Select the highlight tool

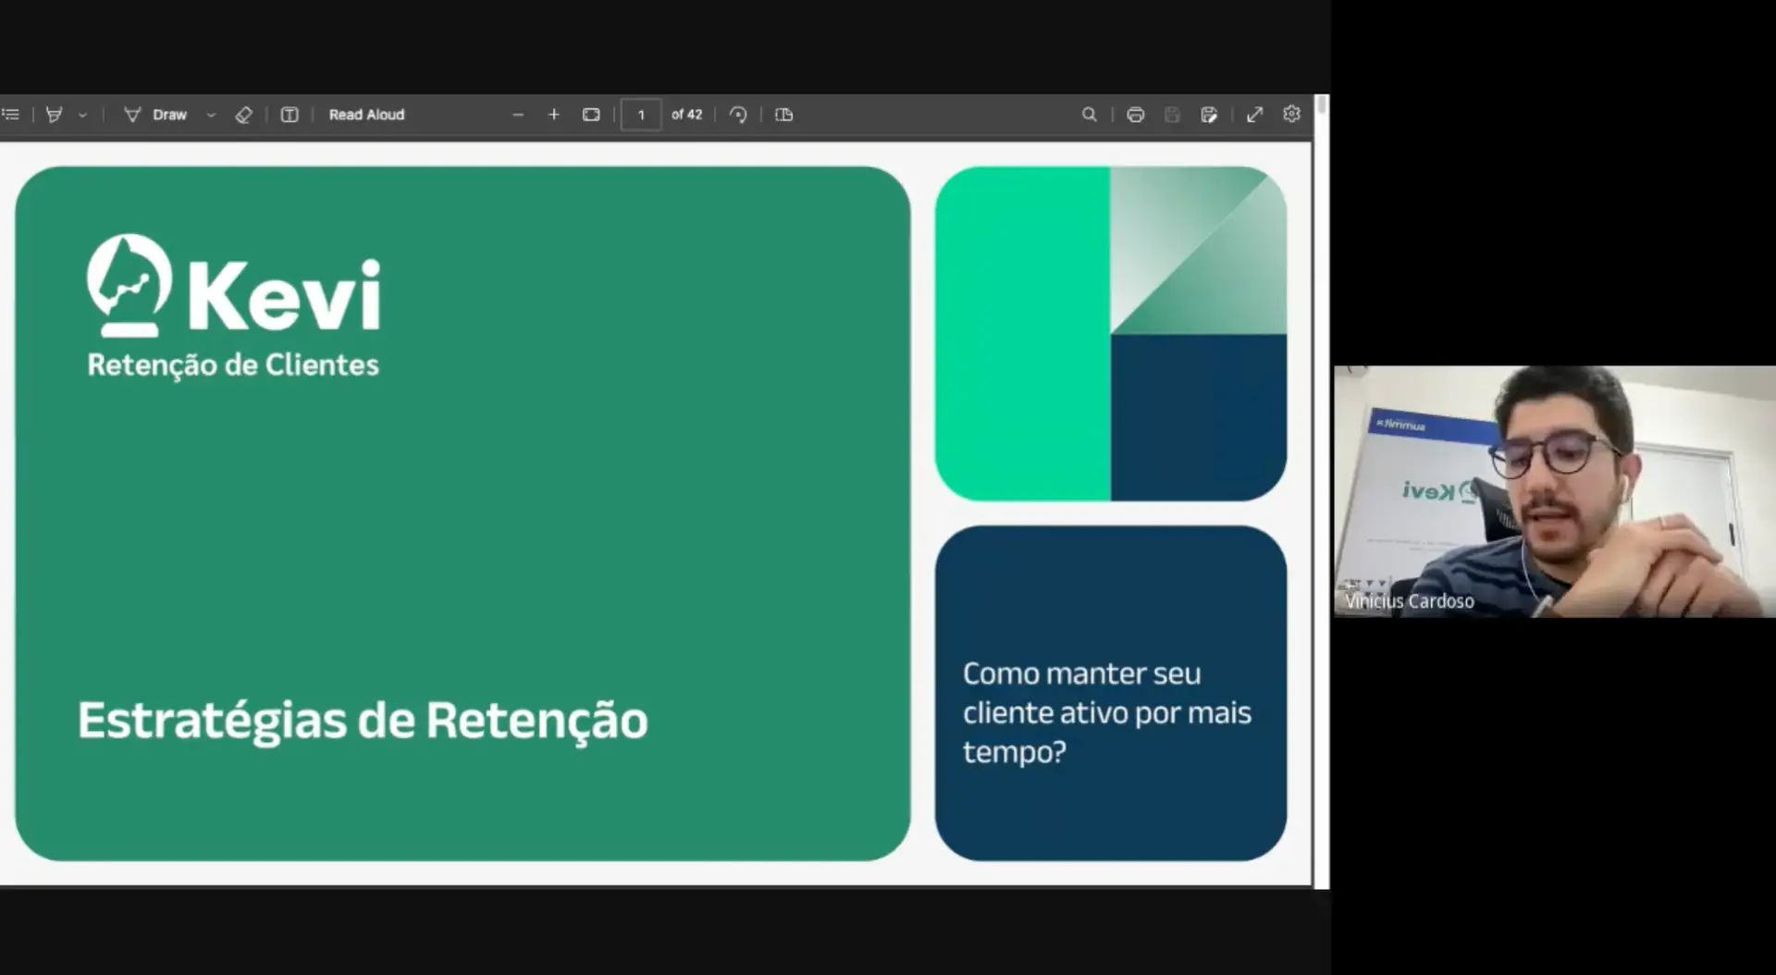pyautogui.click(x=55, y=115)
